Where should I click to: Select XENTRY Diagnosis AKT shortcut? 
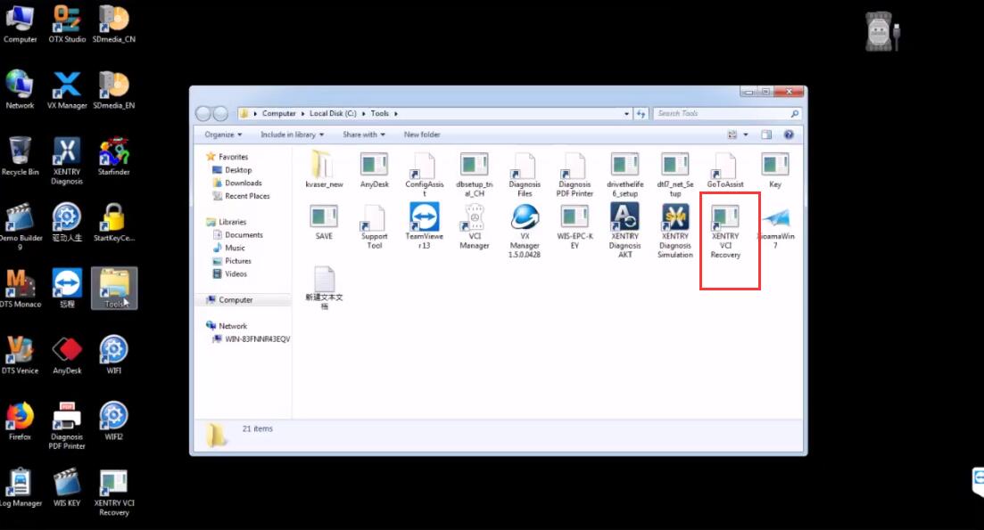[x=625, y=231]
